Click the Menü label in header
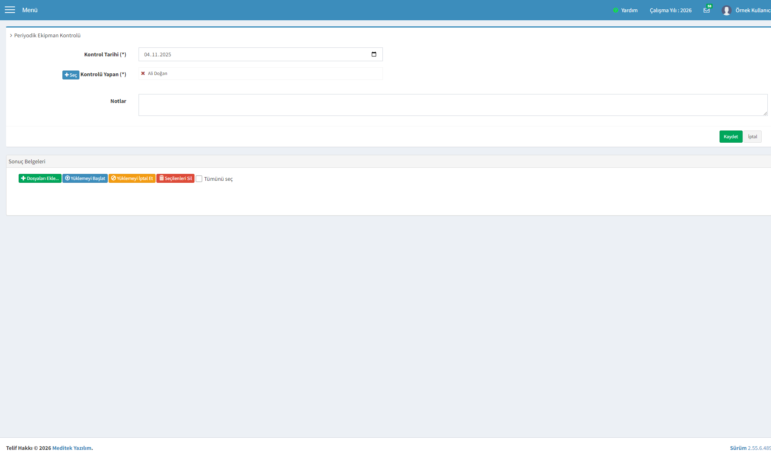This screenshot has height=458, width=771. tap(30, 10)
